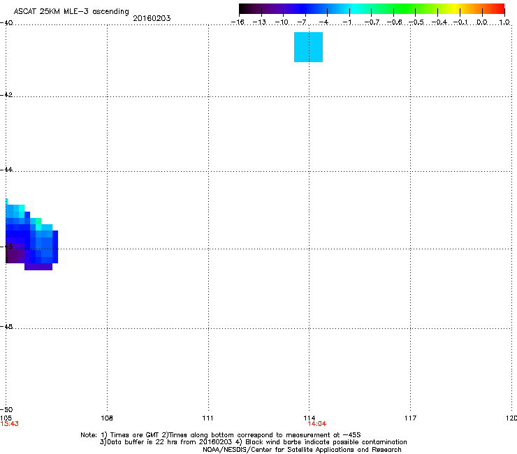Click the -40 latitude label
The width and height of the screenshot is (517, 454).
coord(6,23)
